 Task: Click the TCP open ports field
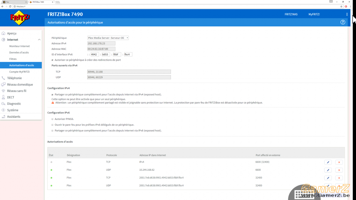[x=129, y=72]
